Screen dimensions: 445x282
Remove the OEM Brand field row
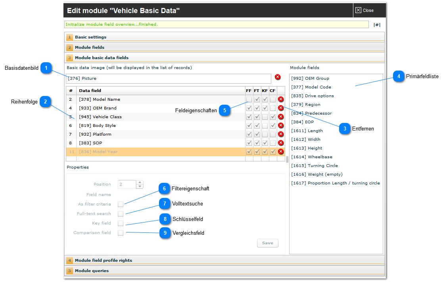(x=281, y=108)
